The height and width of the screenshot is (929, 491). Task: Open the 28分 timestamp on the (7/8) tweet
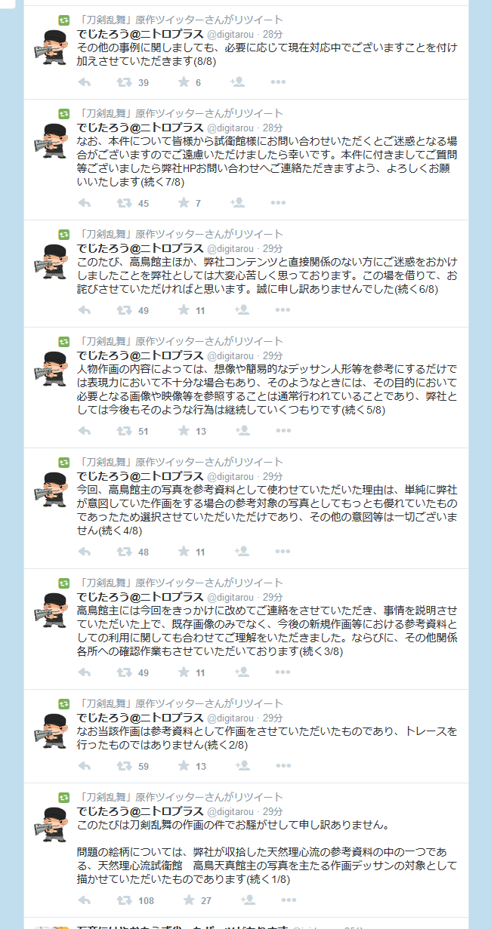[x=273, y=128]
